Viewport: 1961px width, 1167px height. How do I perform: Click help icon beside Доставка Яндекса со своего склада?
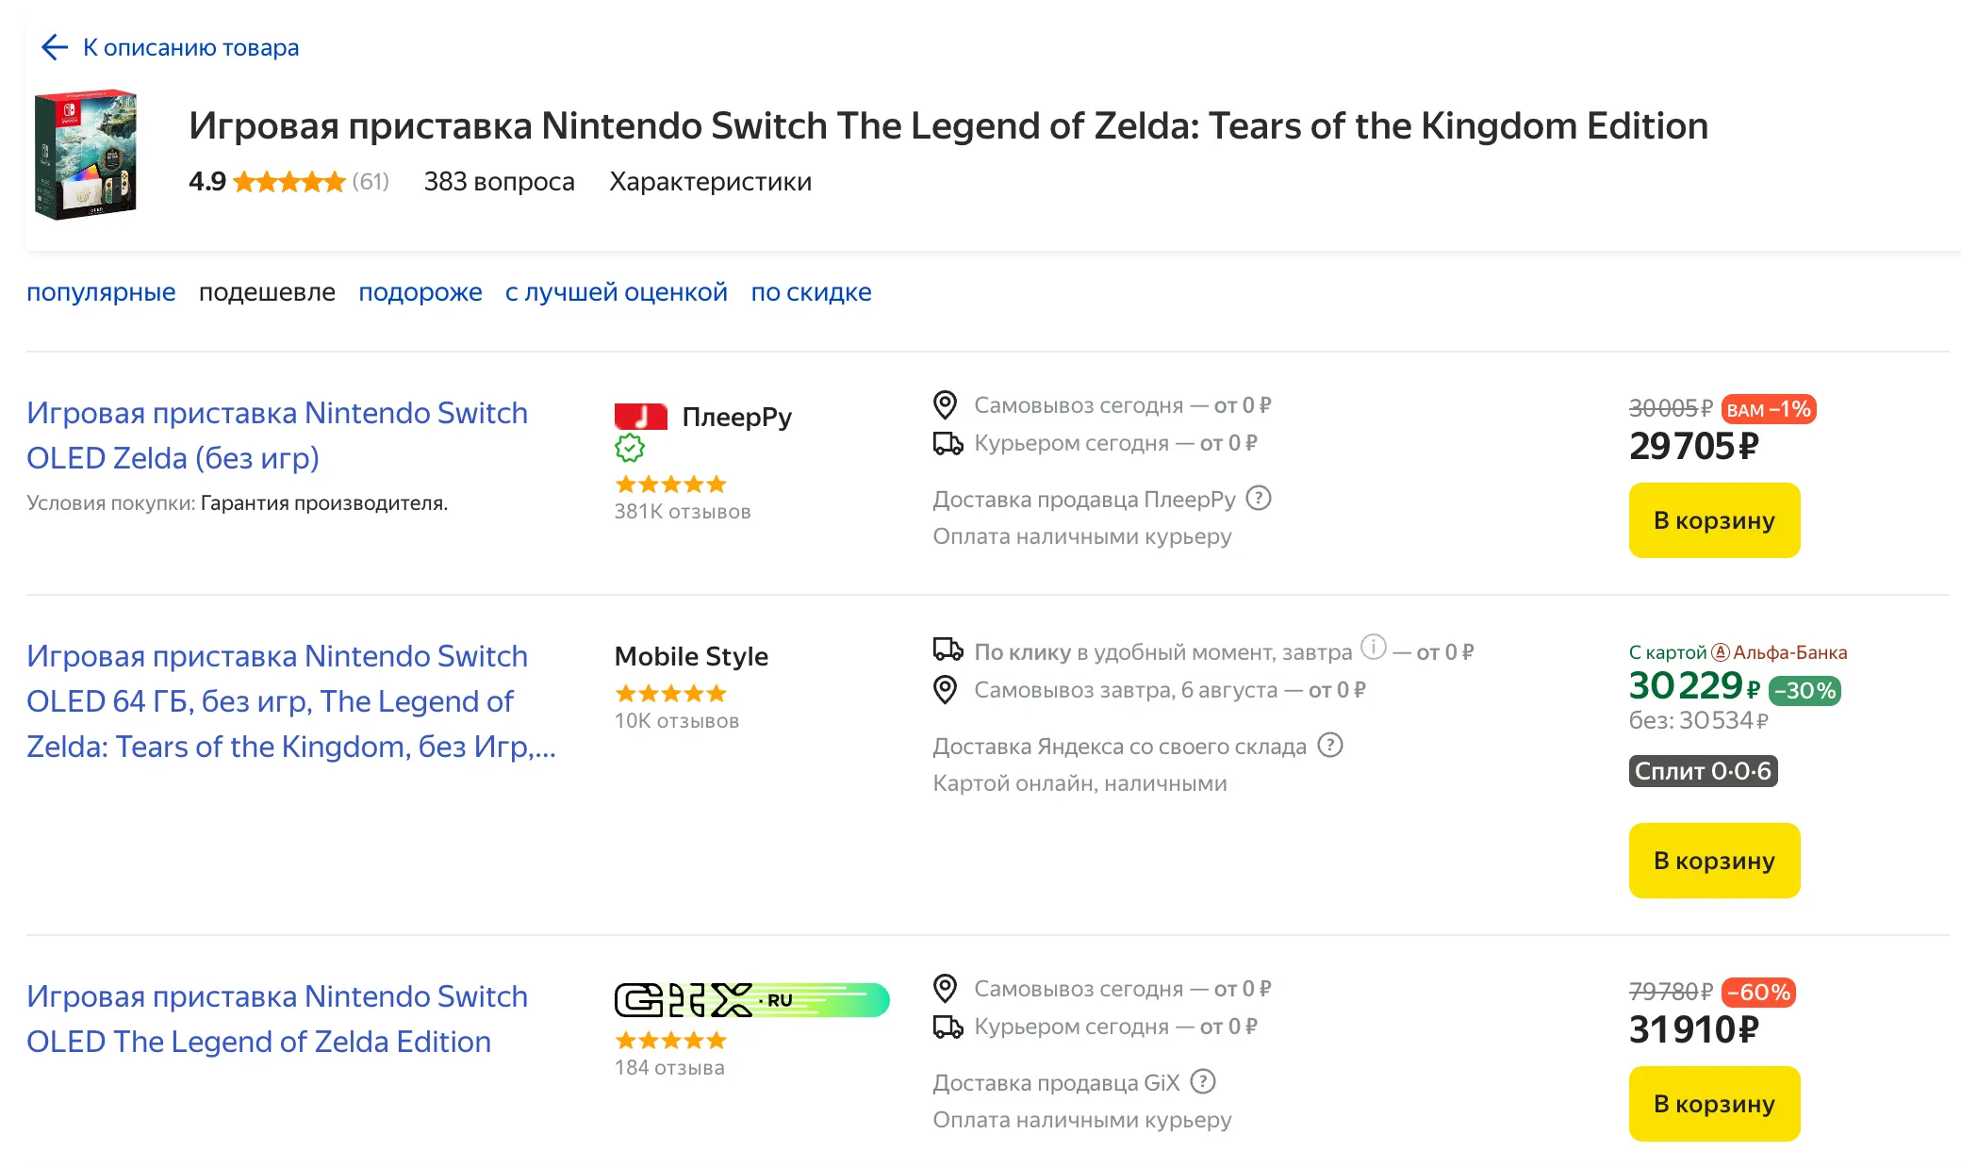coord(1330,745)
